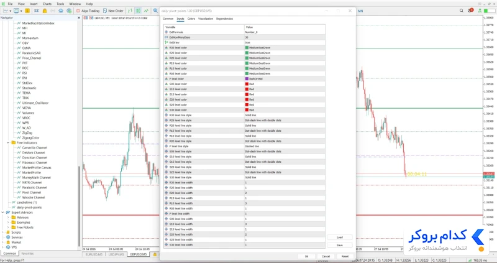The image size is (497, 263).
Task: Switch to the EURUSD,M5 chart tab
Action: 94,254
